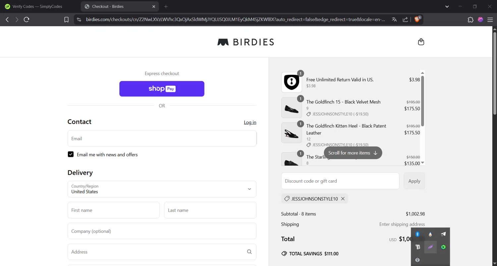Click green hexagon K tray icon
Viewport: 497px width, 266px height.
point(443,247)
